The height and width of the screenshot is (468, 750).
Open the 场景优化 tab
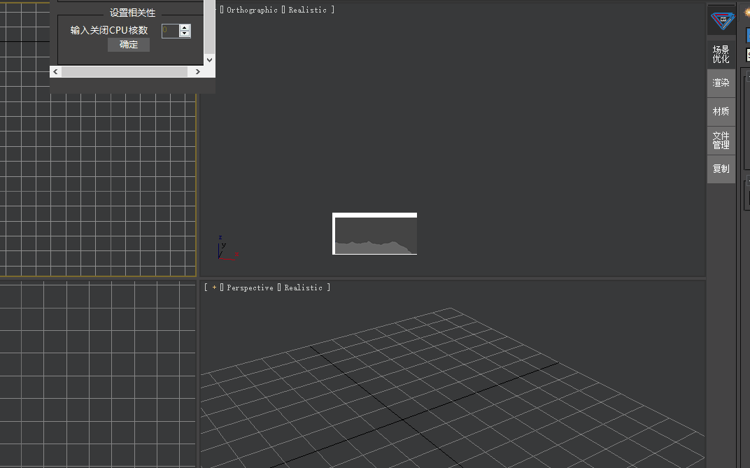[721, 54]
